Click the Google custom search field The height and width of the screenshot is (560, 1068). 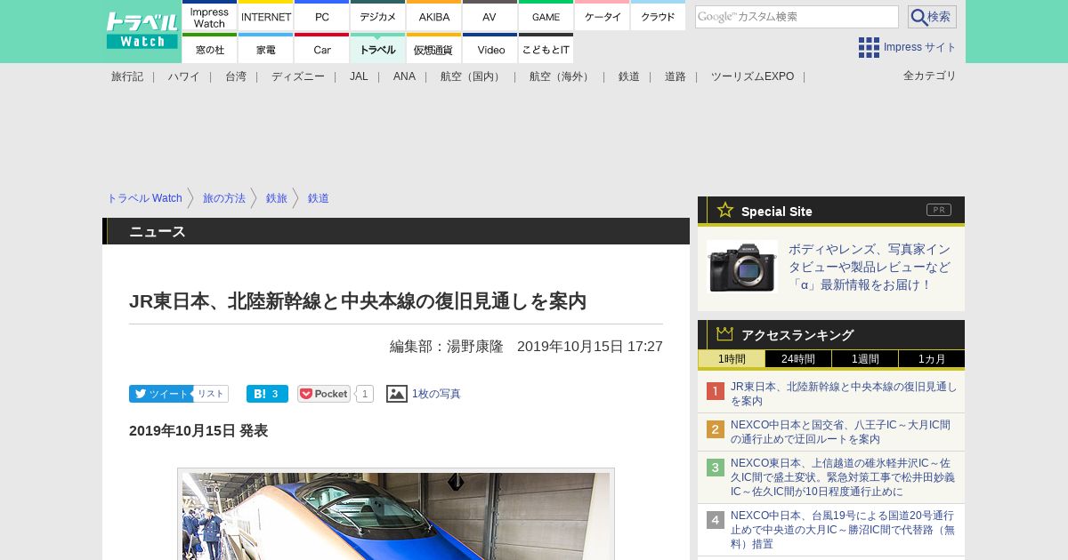coord(797,17)
